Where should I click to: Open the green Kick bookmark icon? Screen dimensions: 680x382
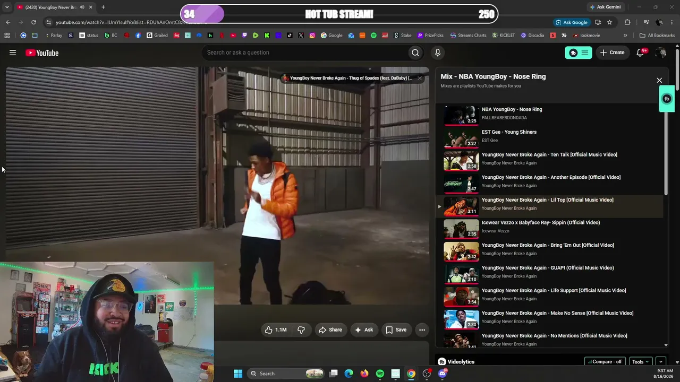(x=267, y=36)
